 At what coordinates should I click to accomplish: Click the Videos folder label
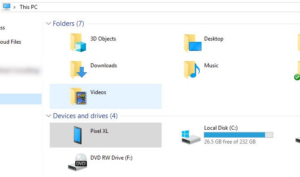[98, 92]
